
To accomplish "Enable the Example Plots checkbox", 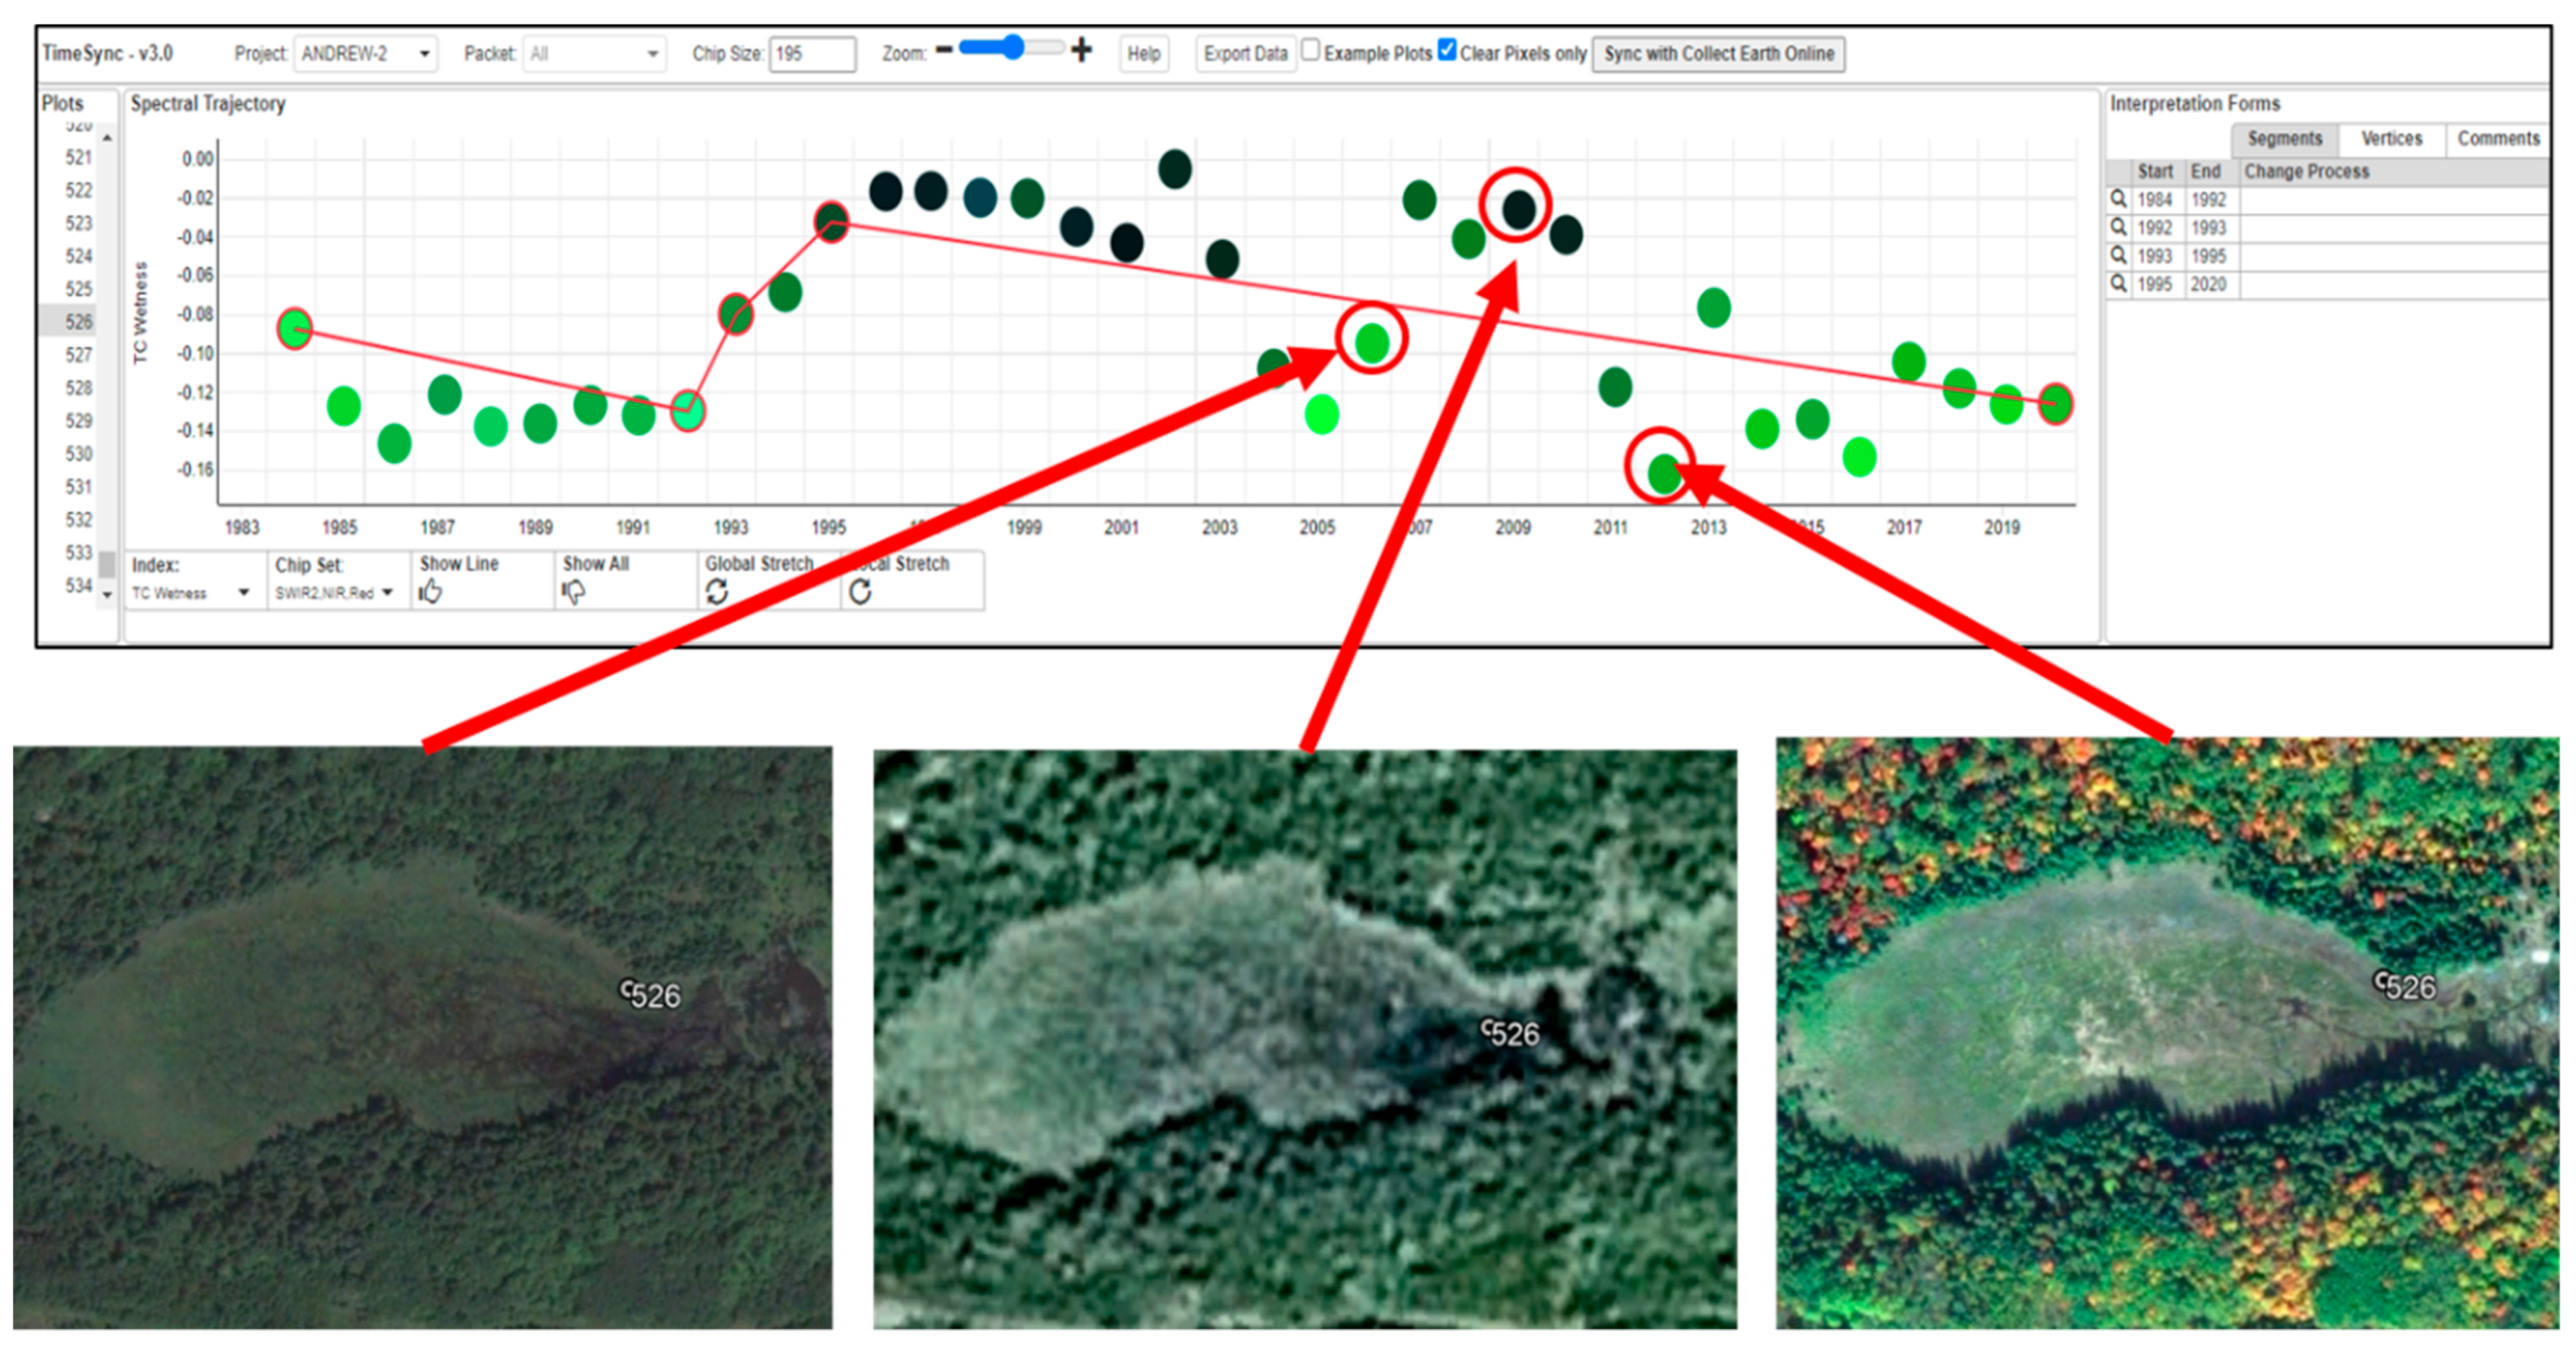I will tap(1310, 50).
